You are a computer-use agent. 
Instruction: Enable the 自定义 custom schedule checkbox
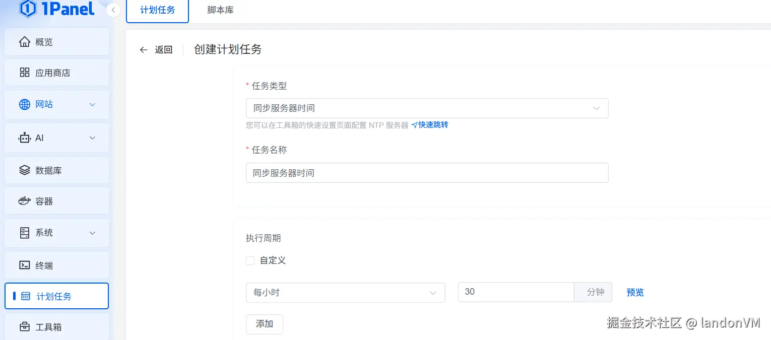point(250,260)
